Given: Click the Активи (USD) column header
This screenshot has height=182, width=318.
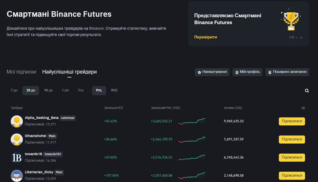Looking at the screenshot, I should (x=233, y=108).
